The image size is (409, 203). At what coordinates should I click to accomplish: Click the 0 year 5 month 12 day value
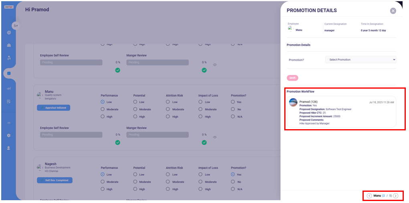pyautogui.click(x=373, y=30)
